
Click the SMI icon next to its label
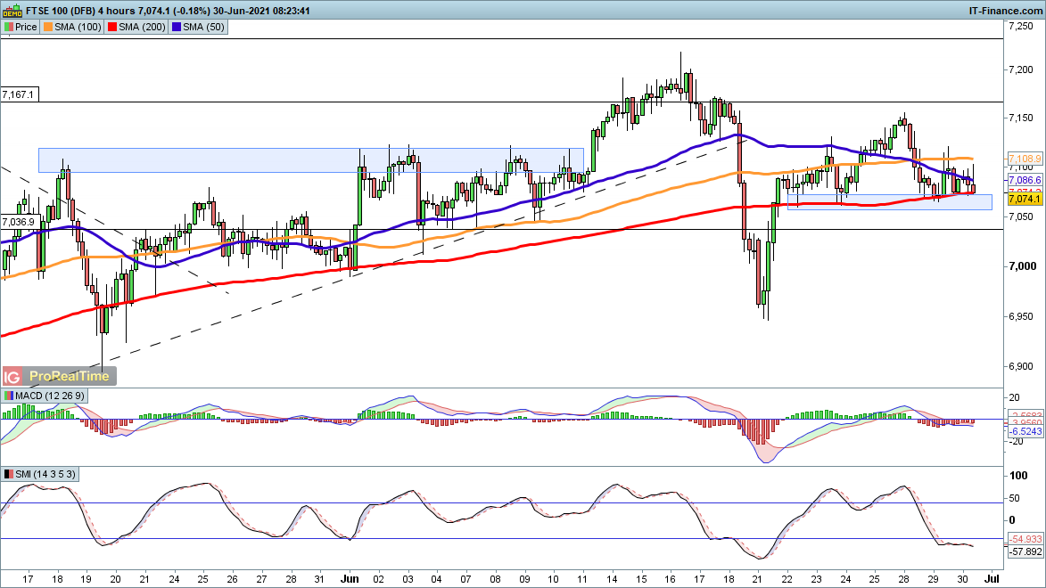9,475
